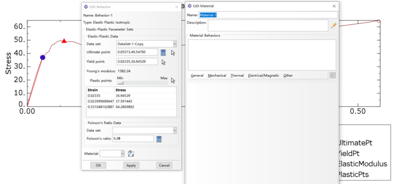Close the Edit Behavior dialog
The image size is (395, 184).
(177, 7)
